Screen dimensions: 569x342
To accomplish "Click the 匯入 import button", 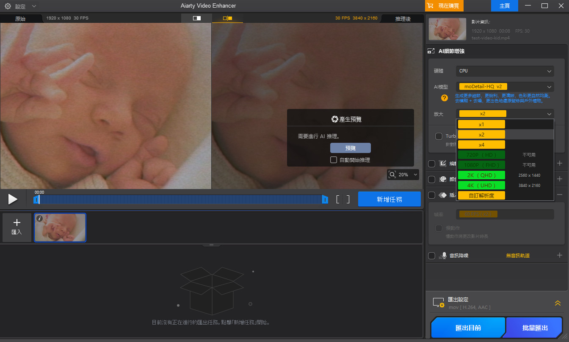I will coord(17,227).
